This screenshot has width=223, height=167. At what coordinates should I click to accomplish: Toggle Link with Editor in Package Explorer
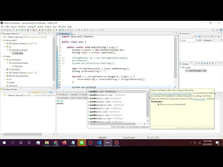(x=42, y=33)
